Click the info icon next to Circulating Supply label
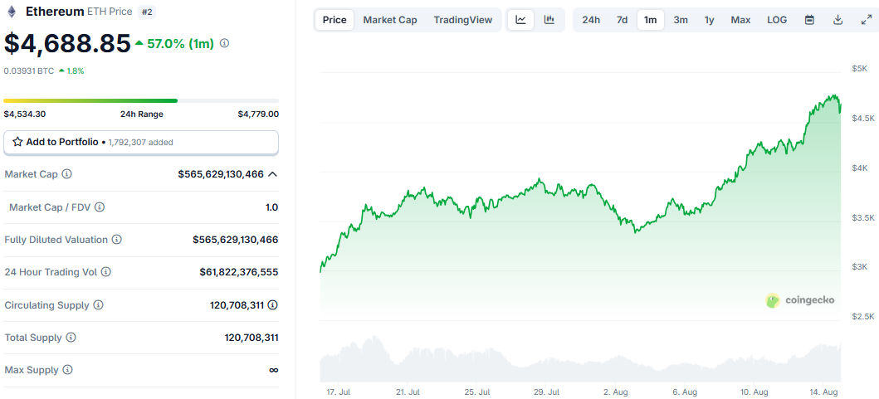 [98, 305]
